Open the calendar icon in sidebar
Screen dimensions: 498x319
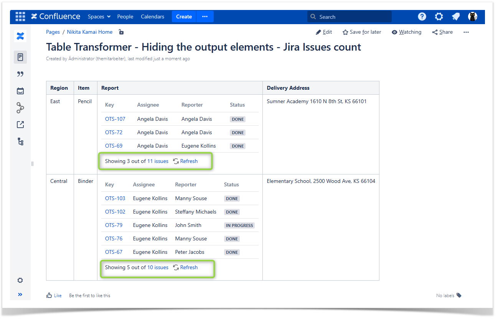click(20, 91)
